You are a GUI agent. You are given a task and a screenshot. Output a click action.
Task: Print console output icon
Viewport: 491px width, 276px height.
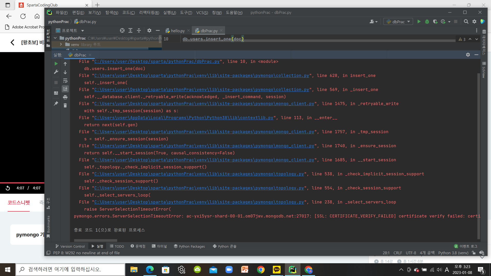pos(65,97)
